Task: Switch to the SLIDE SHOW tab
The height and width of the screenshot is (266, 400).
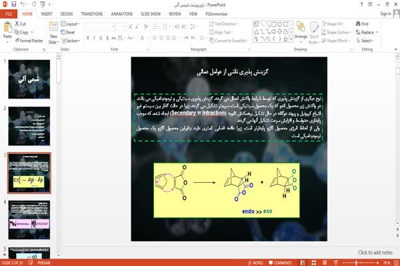Action: (x=151, y=14)
